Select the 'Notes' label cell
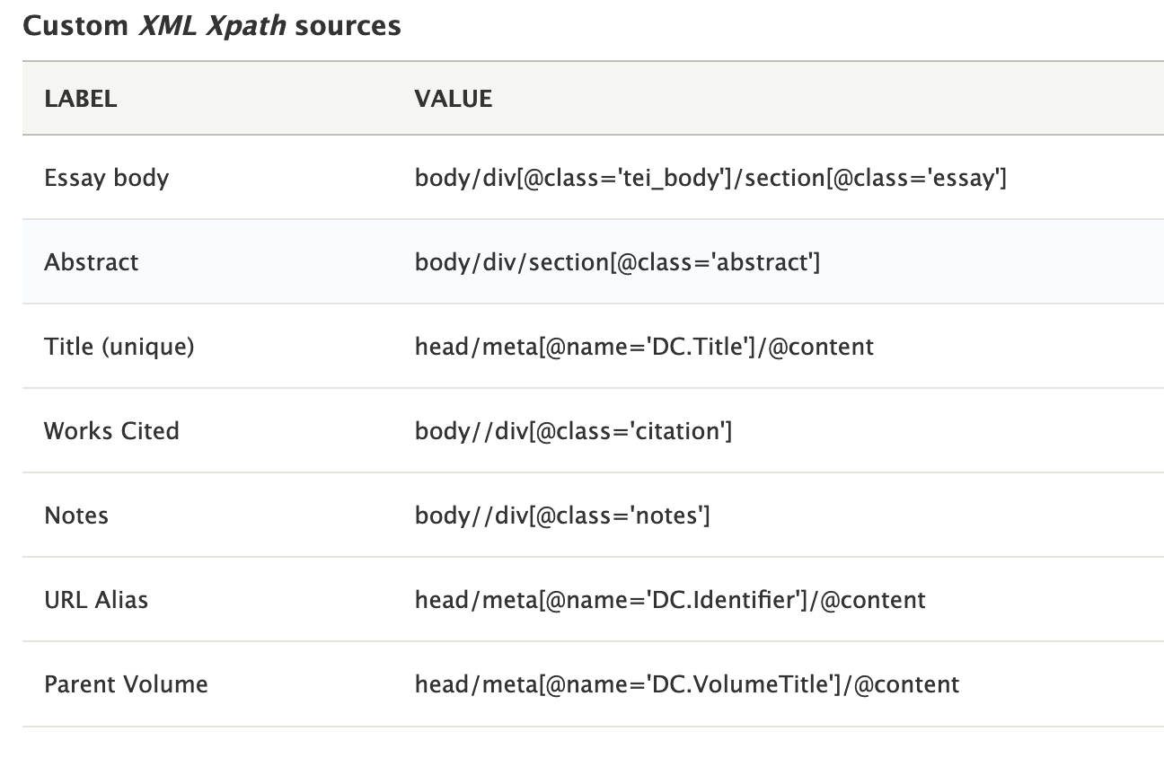This screenshot has height=758, width=1164. pos(76,516)
